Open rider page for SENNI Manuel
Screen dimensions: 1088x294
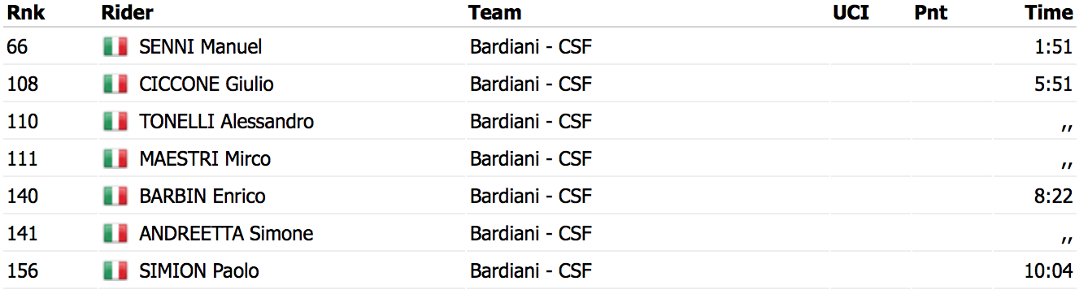(201, 47)
